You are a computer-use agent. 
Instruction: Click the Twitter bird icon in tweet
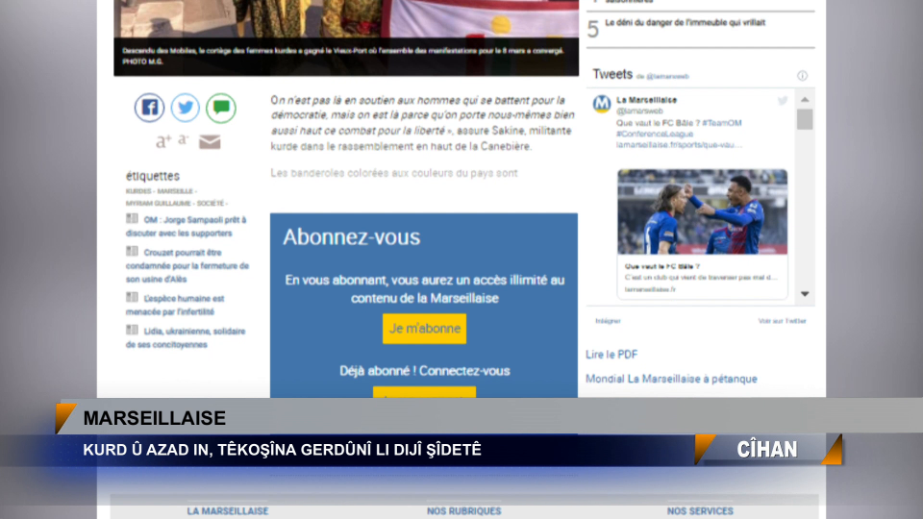[x=783, y=101]
